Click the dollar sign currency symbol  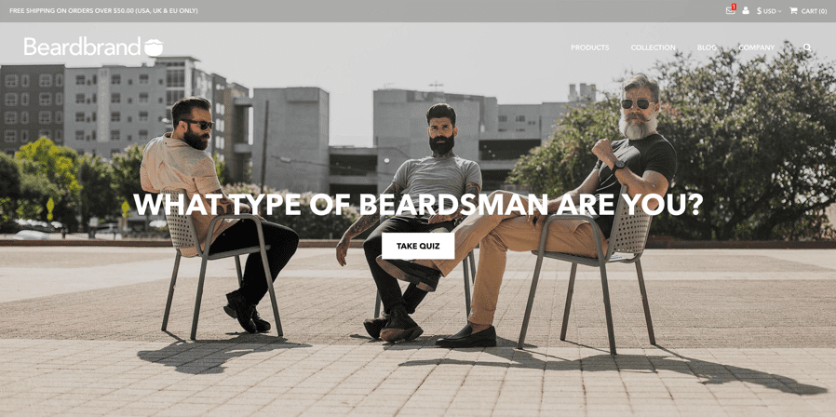point(760,10)
